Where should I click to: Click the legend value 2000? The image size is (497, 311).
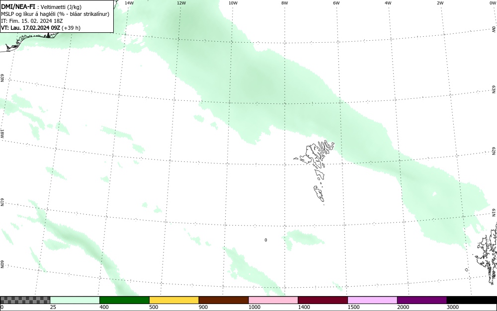(403, 307)
